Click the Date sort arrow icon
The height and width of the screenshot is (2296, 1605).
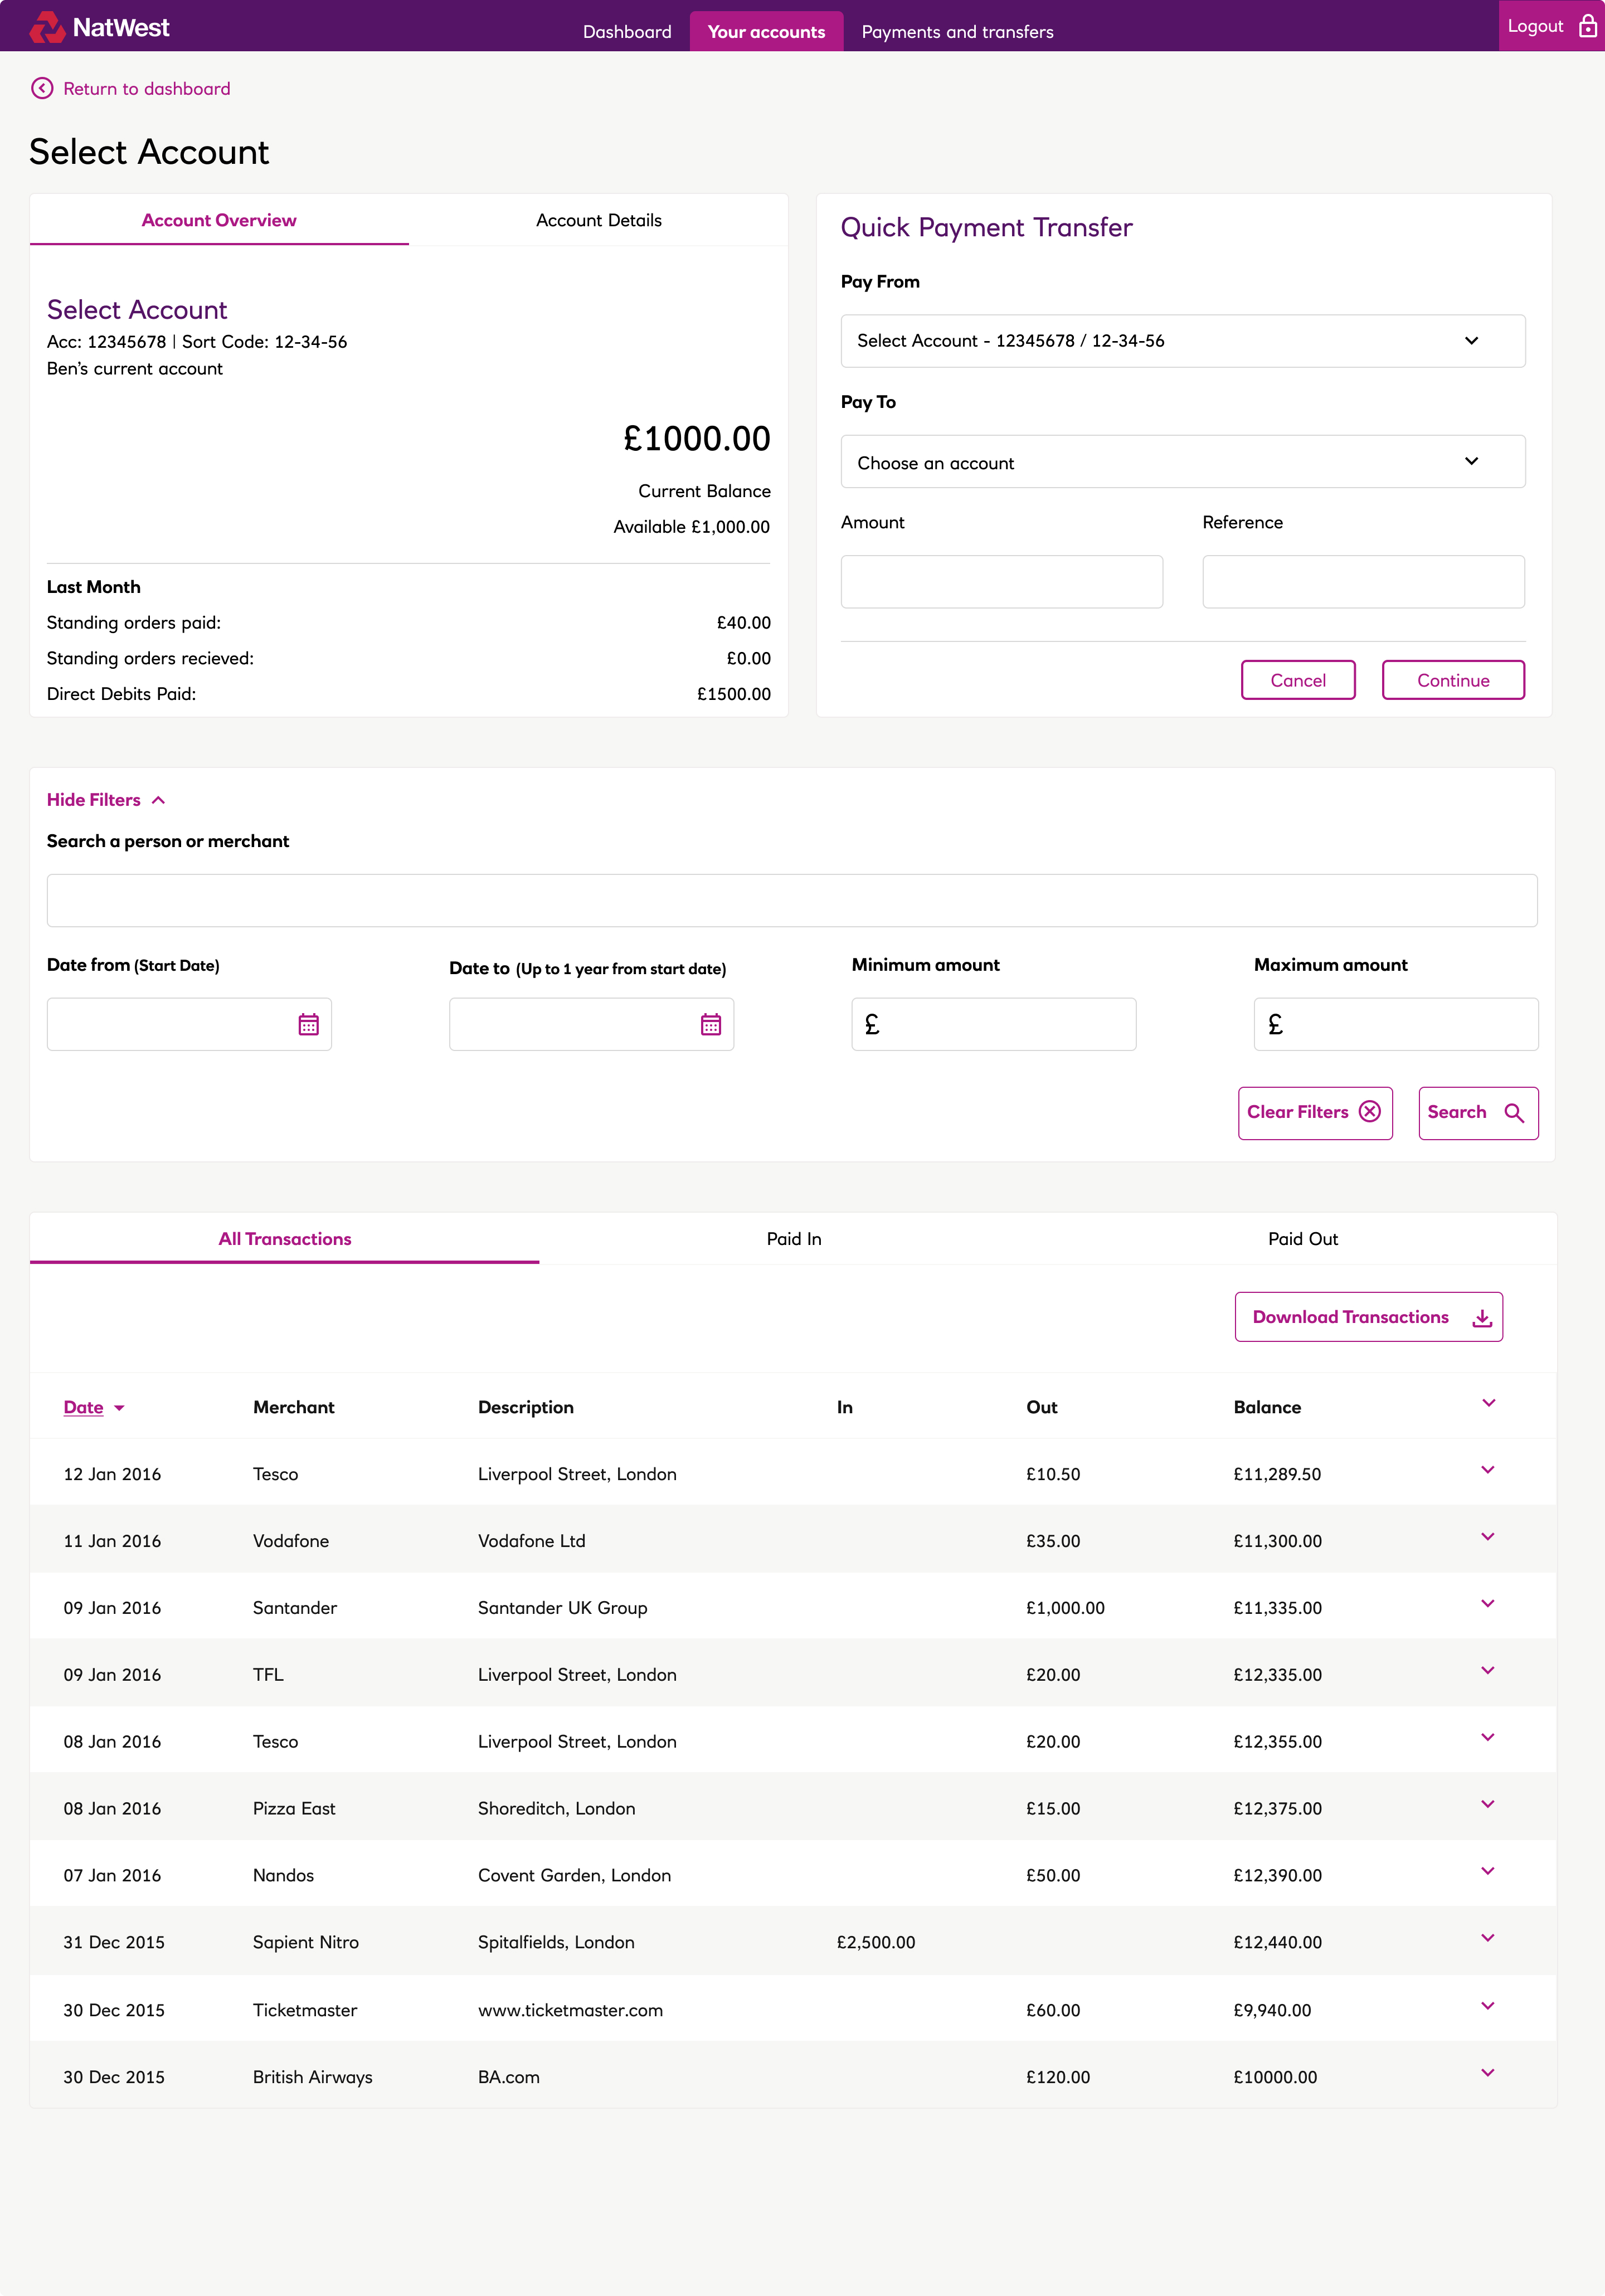(x=119, y=1408)
